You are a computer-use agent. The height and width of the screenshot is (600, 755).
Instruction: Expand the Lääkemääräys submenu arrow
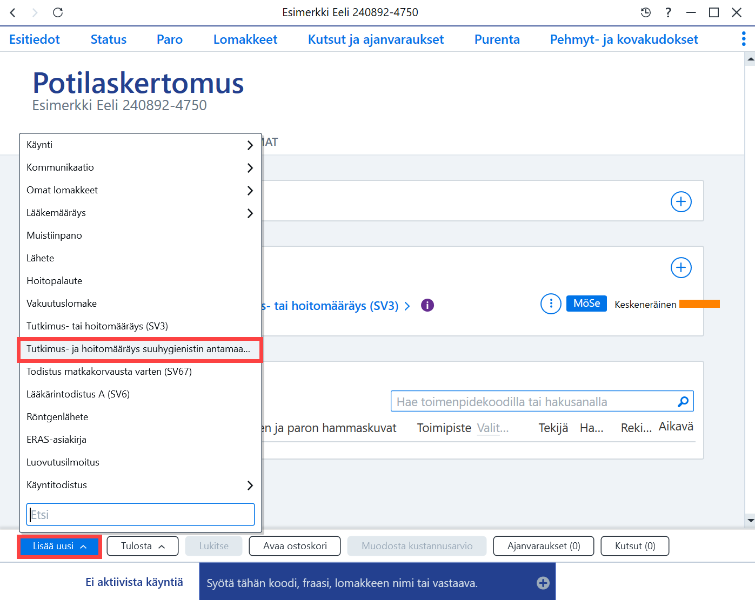point(250,213)
